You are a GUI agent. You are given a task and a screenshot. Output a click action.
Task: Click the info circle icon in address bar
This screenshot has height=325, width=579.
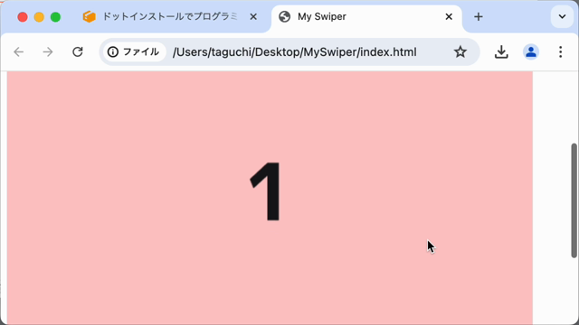[113, 52]
